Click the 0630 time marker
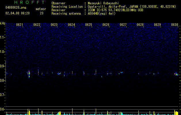Viewport: 181px width, 115px height. [175, 25]
